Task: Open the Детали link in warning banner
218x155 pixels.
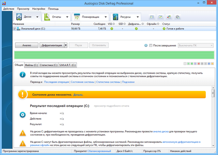Action: tap(78, 95)
